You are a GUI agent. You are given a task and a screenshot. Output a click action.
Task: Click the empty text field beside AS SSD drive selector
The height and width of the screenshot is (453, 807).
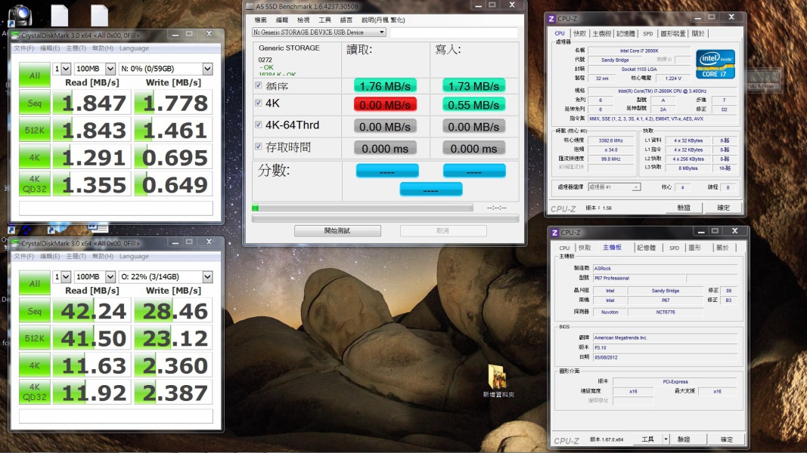coord(454,32)
